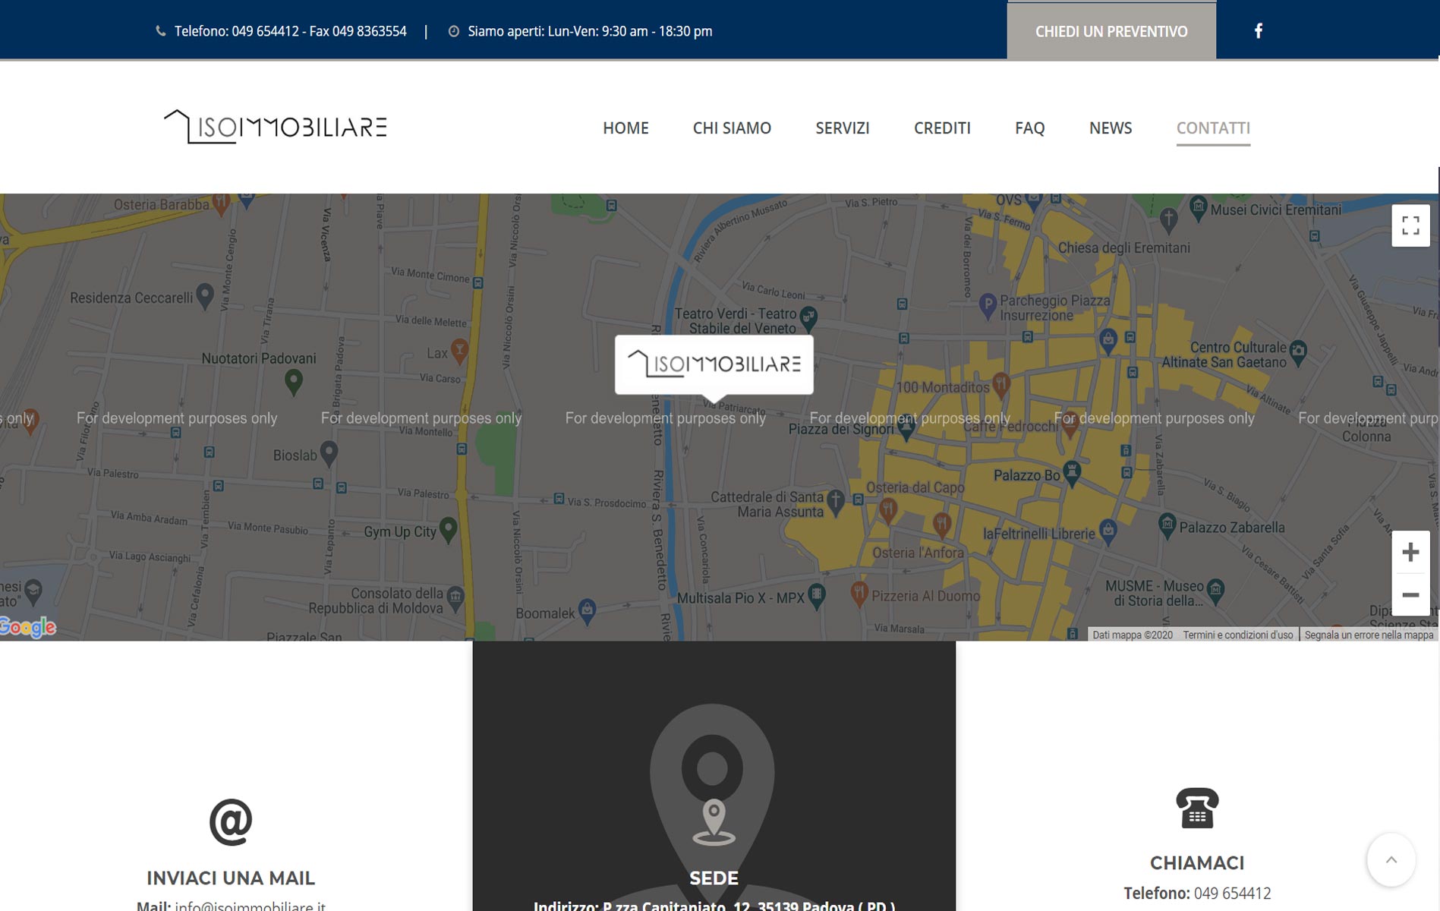Select the Consolato della Moldova pin

tap(455, 597)
